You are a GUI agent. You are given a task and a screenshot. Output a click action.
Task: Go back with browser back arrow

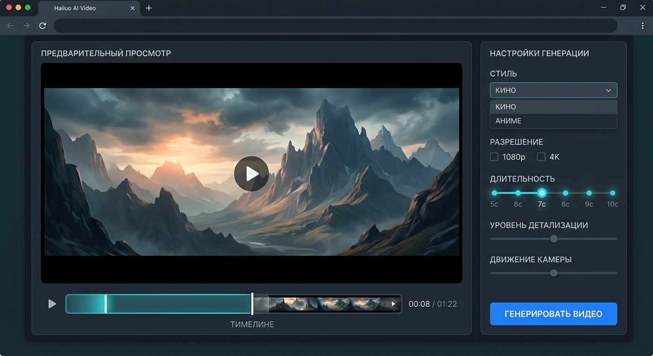10,25
